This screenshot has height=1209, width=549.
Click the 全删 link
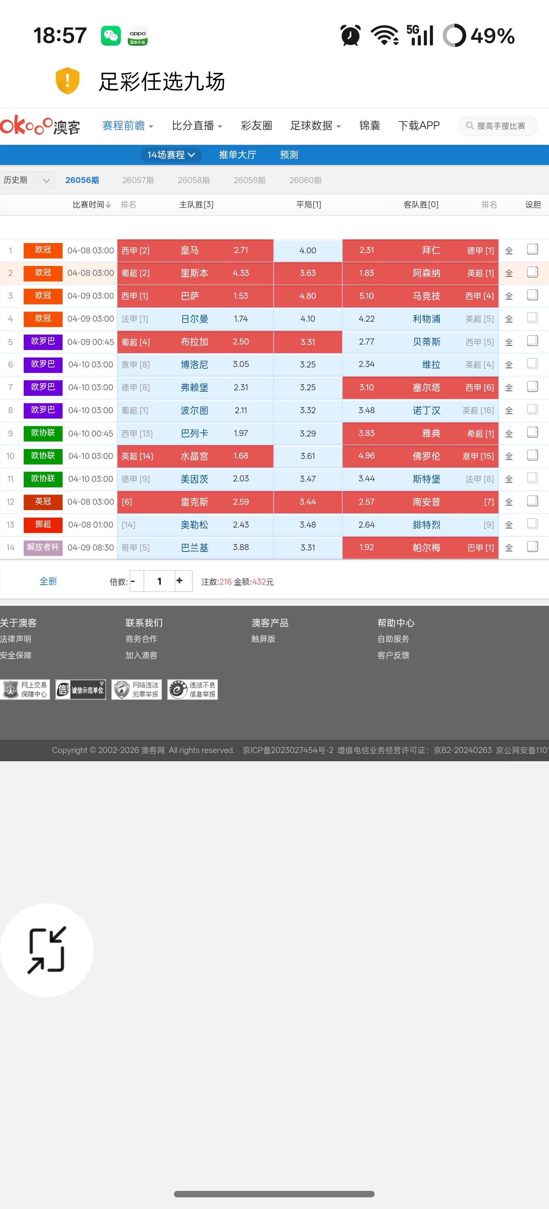(x=48, y=581)
